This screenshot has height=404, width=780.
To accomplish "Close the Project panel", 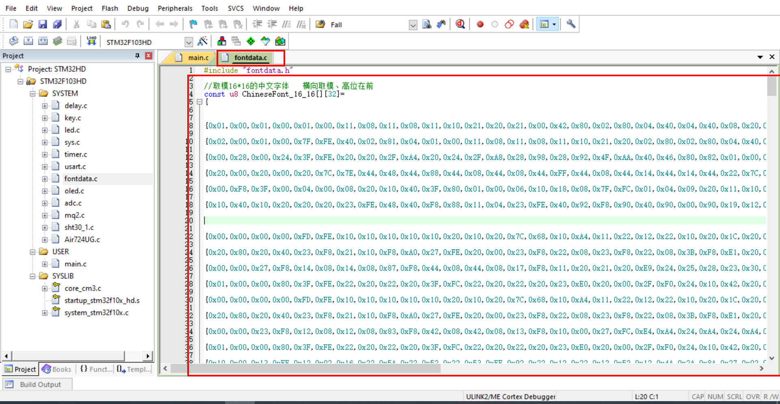I will [149, 56].
